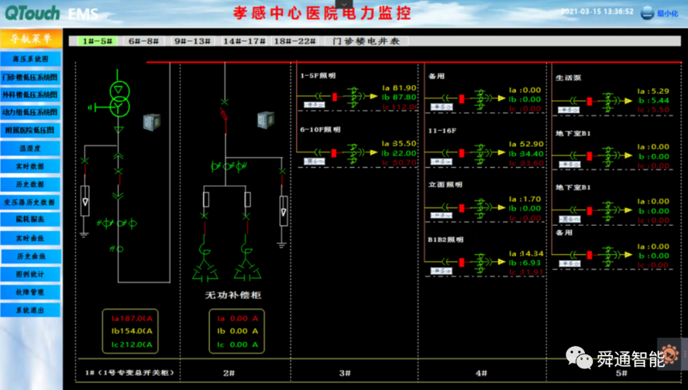688x390 pixels.
Task: Open 实时数据 page
Action: point(31,166)
